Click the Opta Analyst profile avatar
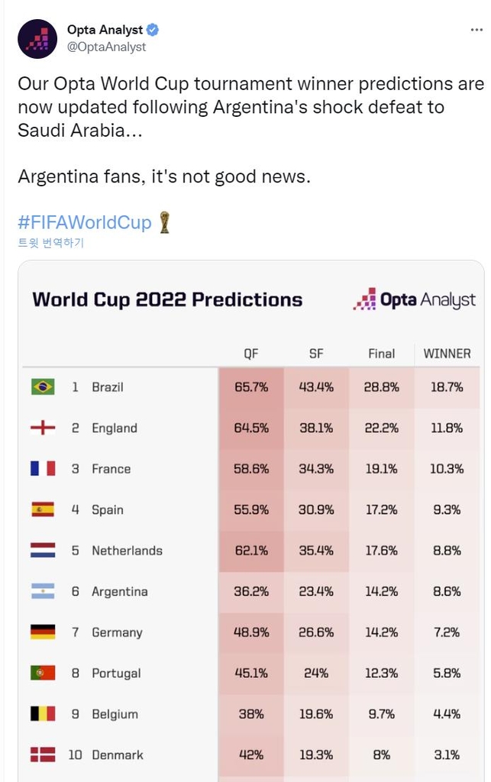 [37, 39]
